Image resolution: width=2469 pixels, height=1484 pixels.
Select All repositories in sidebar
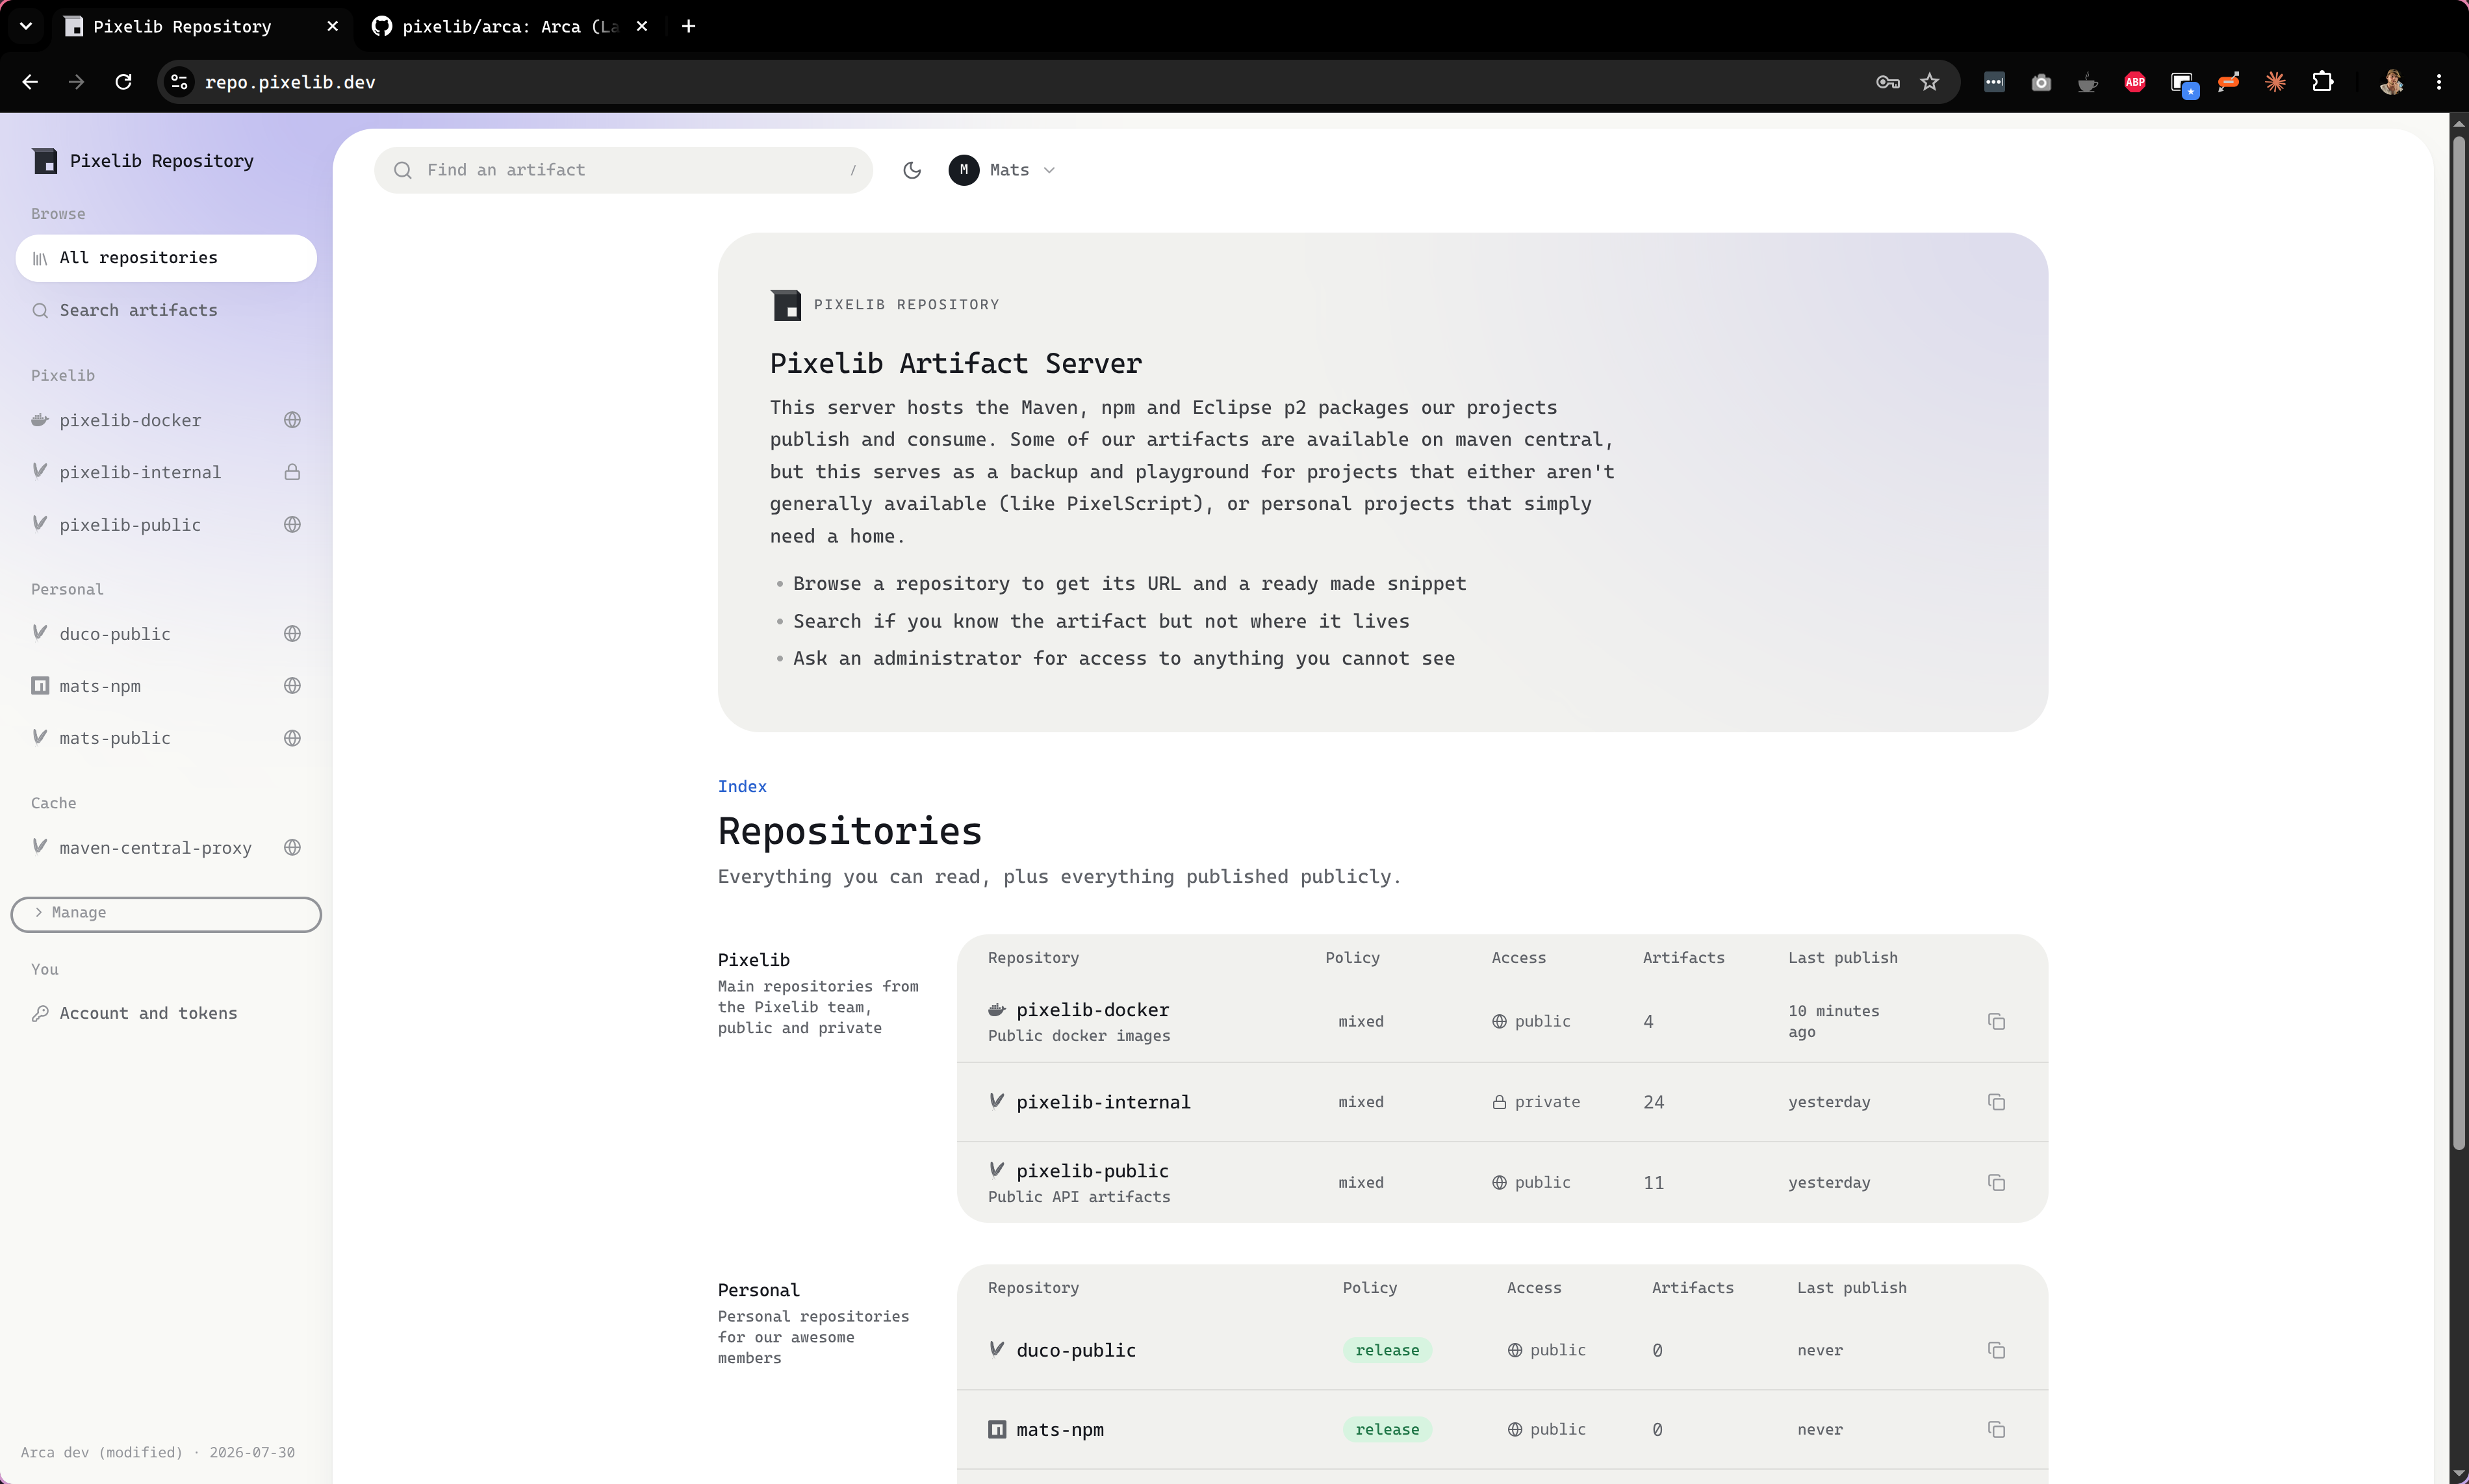[x=166, y=258]
